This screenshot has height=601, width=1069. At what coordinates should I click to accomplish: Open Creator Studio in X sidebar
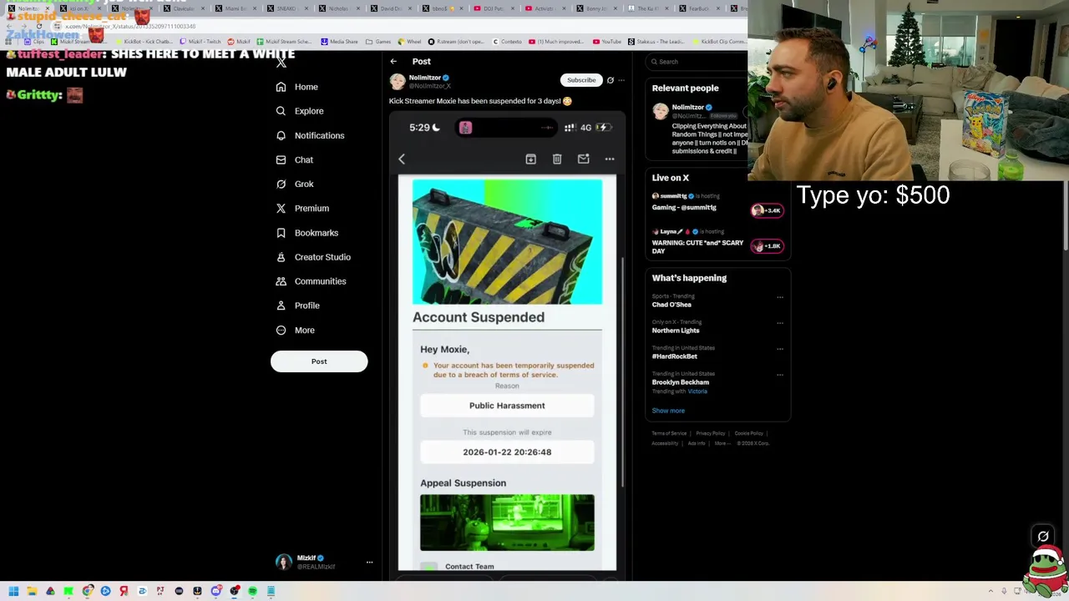pyautogui.click(x=313, y=257)
